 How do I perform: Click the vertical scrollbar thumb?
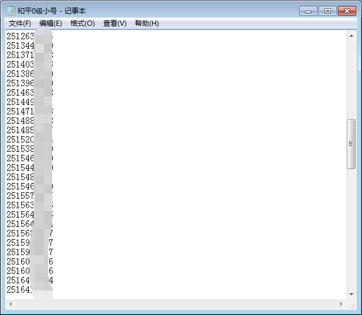click(351, 144)
